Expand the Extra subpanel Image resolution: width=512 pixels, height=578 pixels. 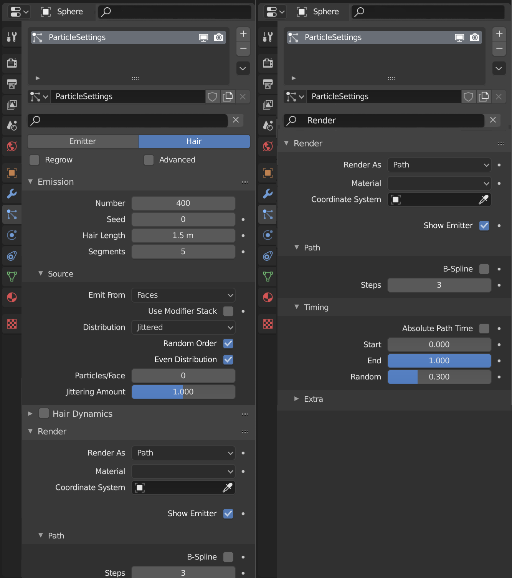(296, 399)
